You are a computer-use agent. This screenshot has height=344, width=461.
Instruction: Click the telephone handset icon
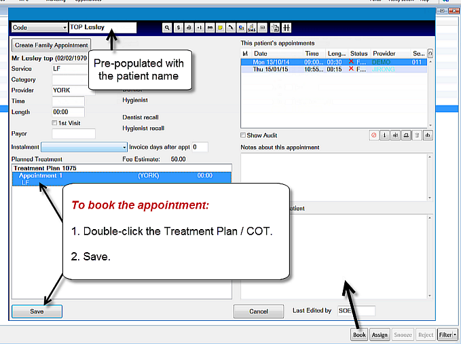point(231,28)
